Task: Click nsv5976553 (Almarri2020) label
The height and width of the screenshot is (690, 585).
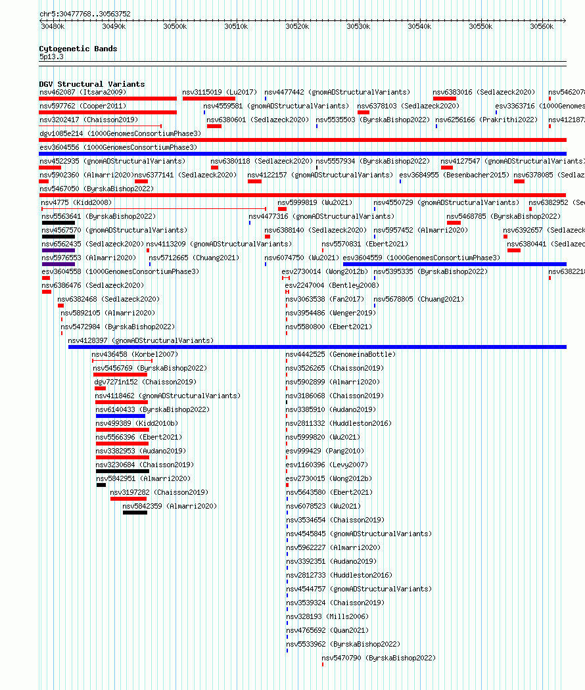Action: [x=89, y=258]
